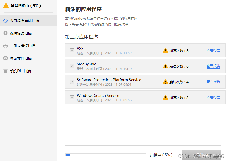
Task: Toggle the VSS checkbox
Action: [x=72, y=50]
